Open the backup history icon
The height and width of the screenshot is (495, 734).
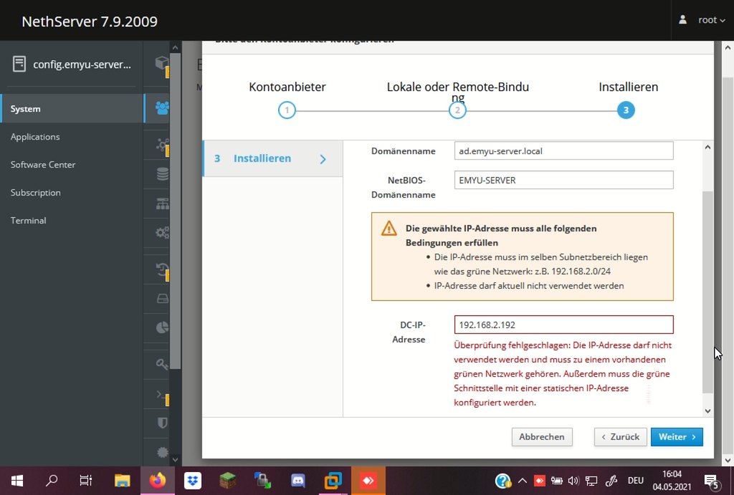click(162, 269)
